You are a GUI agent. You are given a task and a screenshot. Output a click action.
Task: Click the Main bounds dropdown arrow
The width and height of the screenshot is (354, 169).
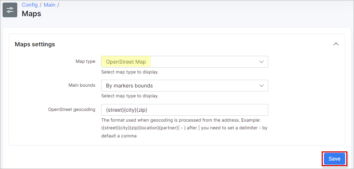261,86
